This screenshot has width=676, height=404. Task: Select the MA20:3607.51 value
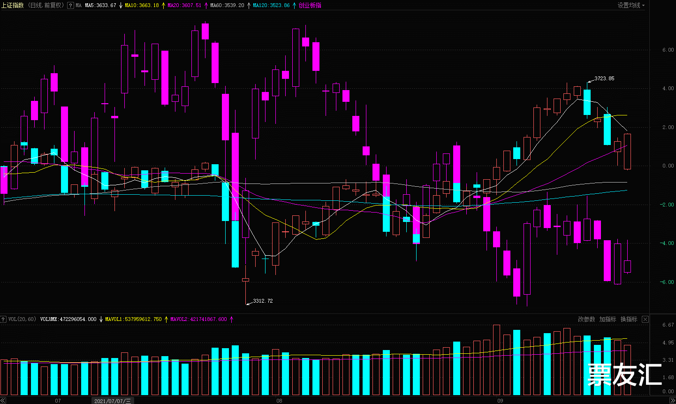(184, 6)
